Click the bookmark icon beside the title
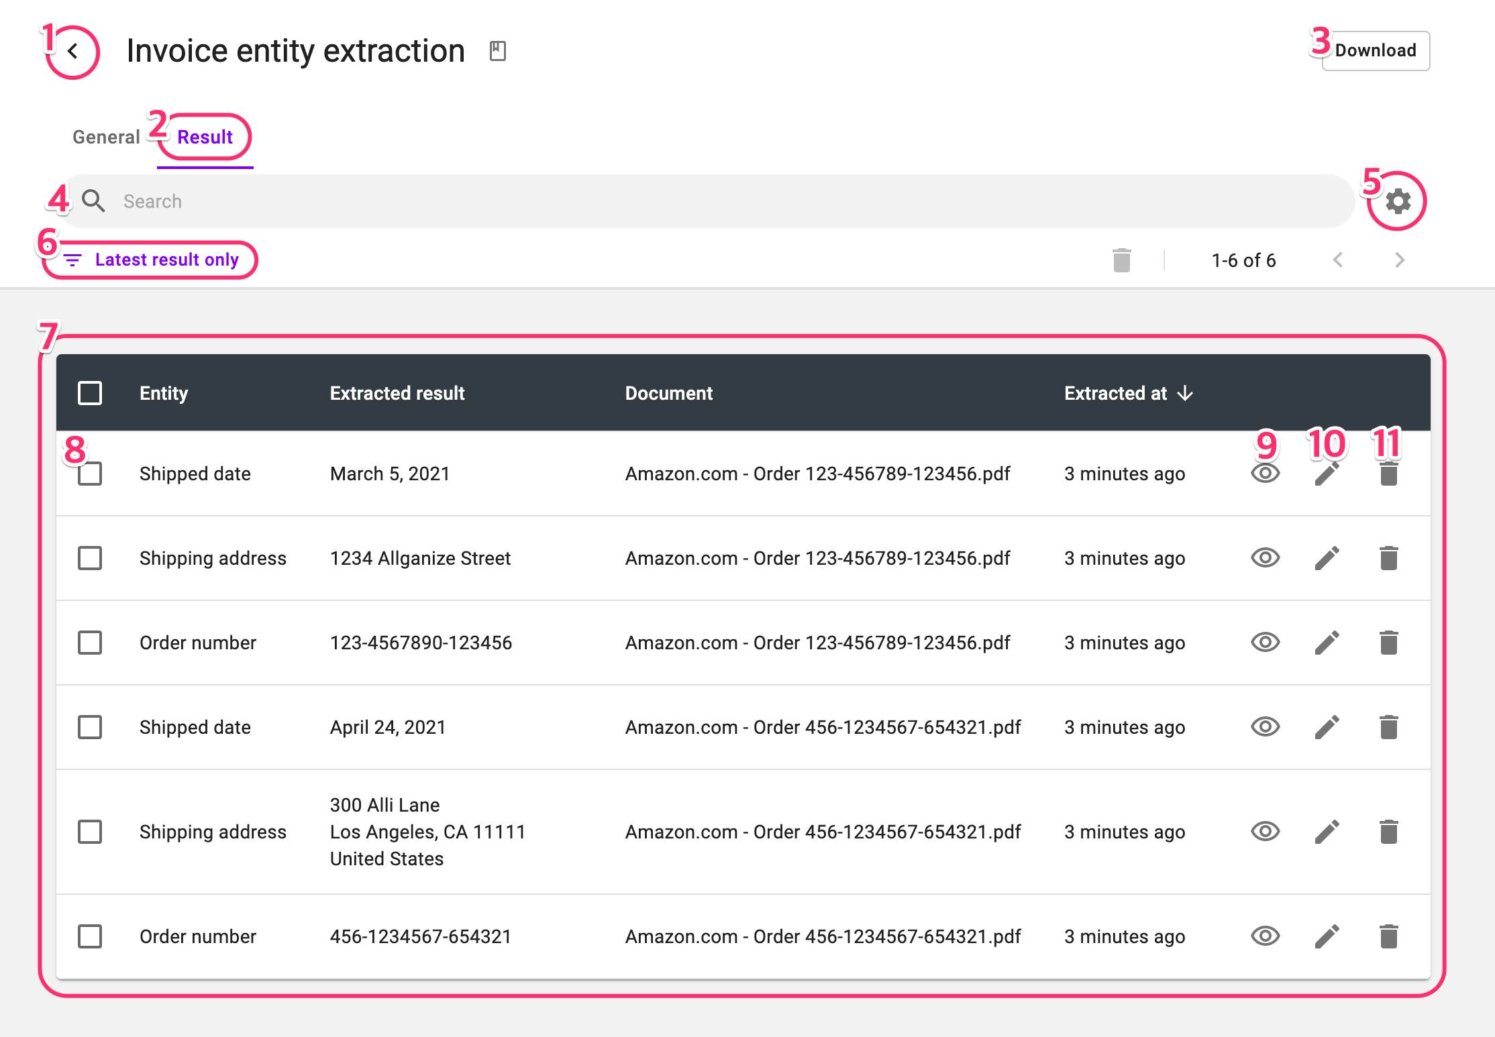Image resolution: width=1495 pixels, height=1037 pixels. pos(497,51)
